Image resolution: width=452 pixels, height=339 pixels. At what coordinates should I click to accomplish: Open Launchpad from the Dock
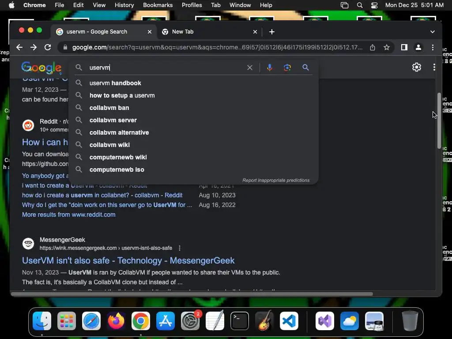pos(67,321)
